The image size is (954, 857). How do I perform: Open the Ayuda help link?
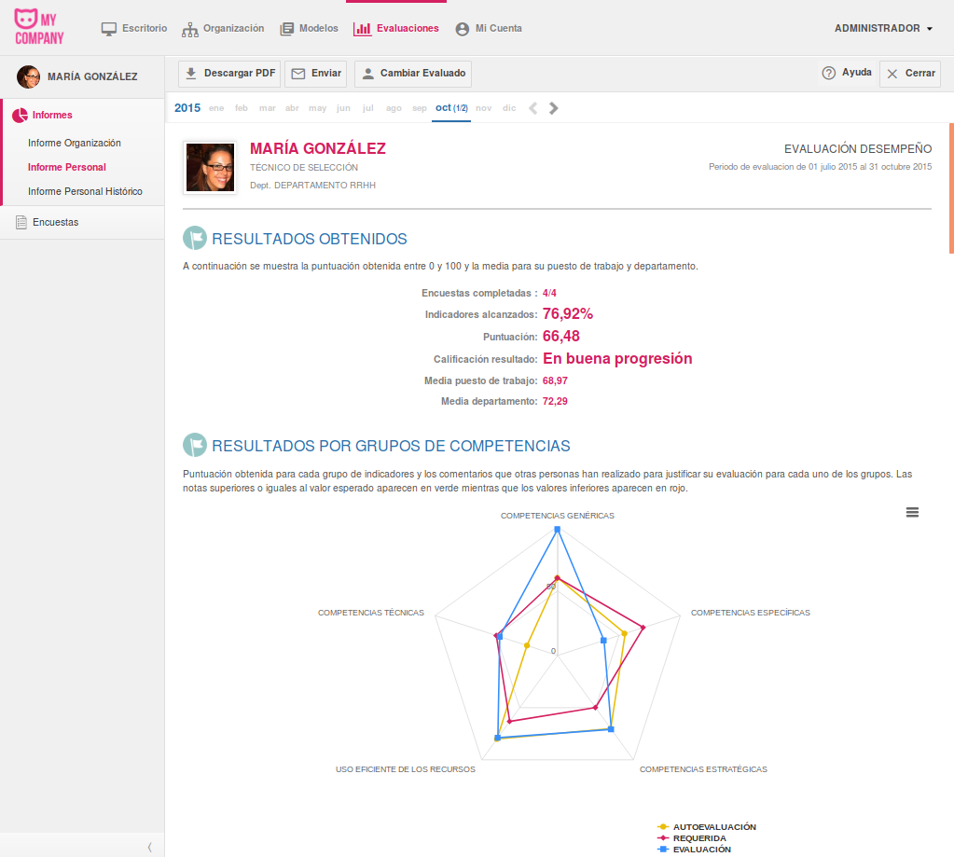point(847,73)
